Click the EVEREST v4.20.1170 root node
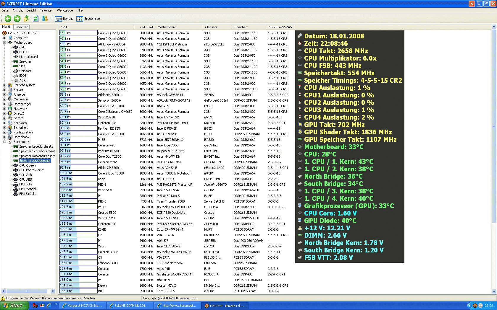 pos(23,33)
